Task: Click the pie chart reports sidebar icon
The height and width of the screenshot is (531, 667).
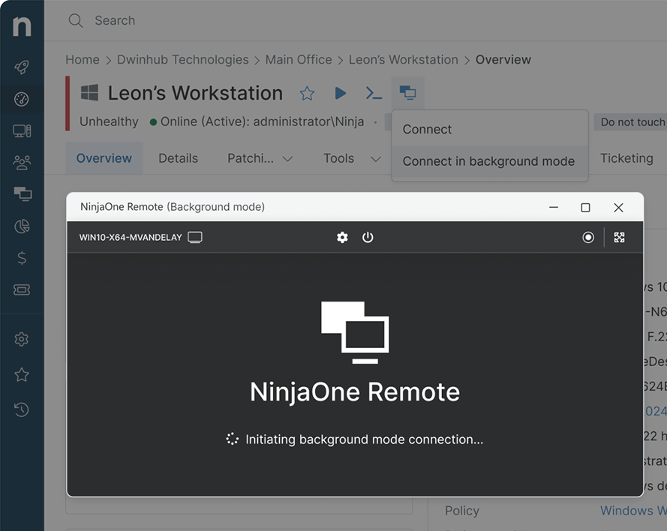Action: (x=22, y=226)
